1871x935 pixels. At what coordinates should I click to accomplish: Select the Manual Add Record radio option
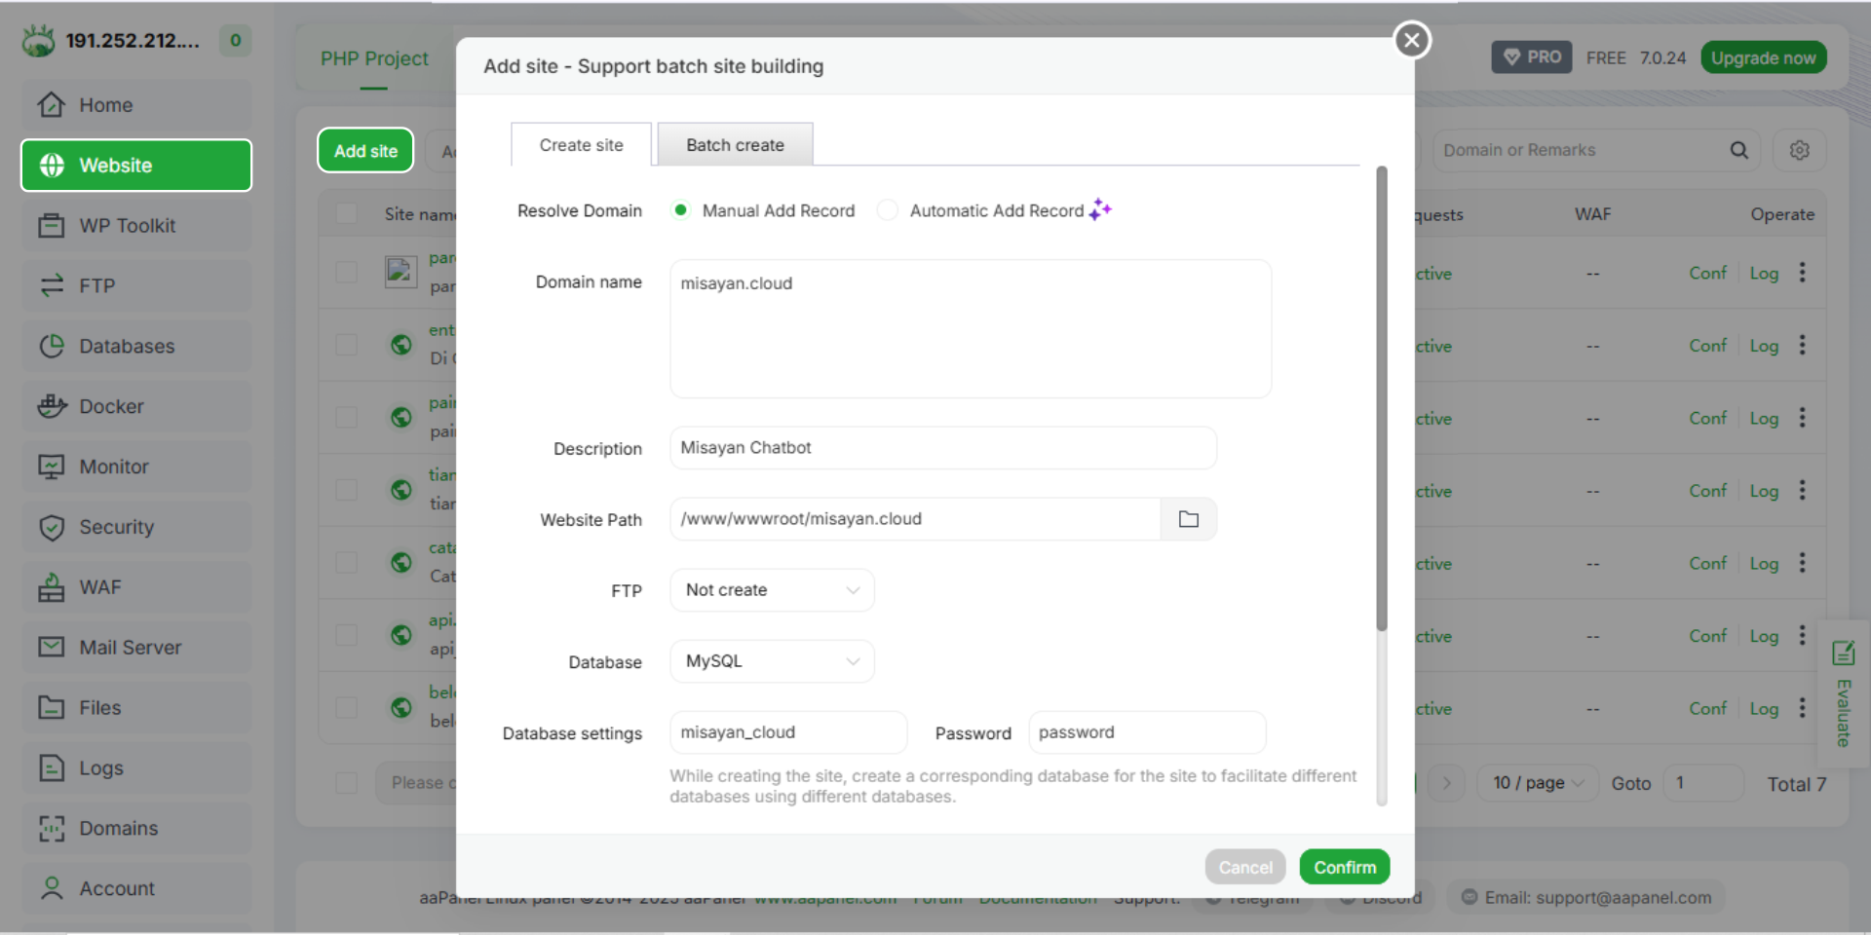[x=681, y=210]
